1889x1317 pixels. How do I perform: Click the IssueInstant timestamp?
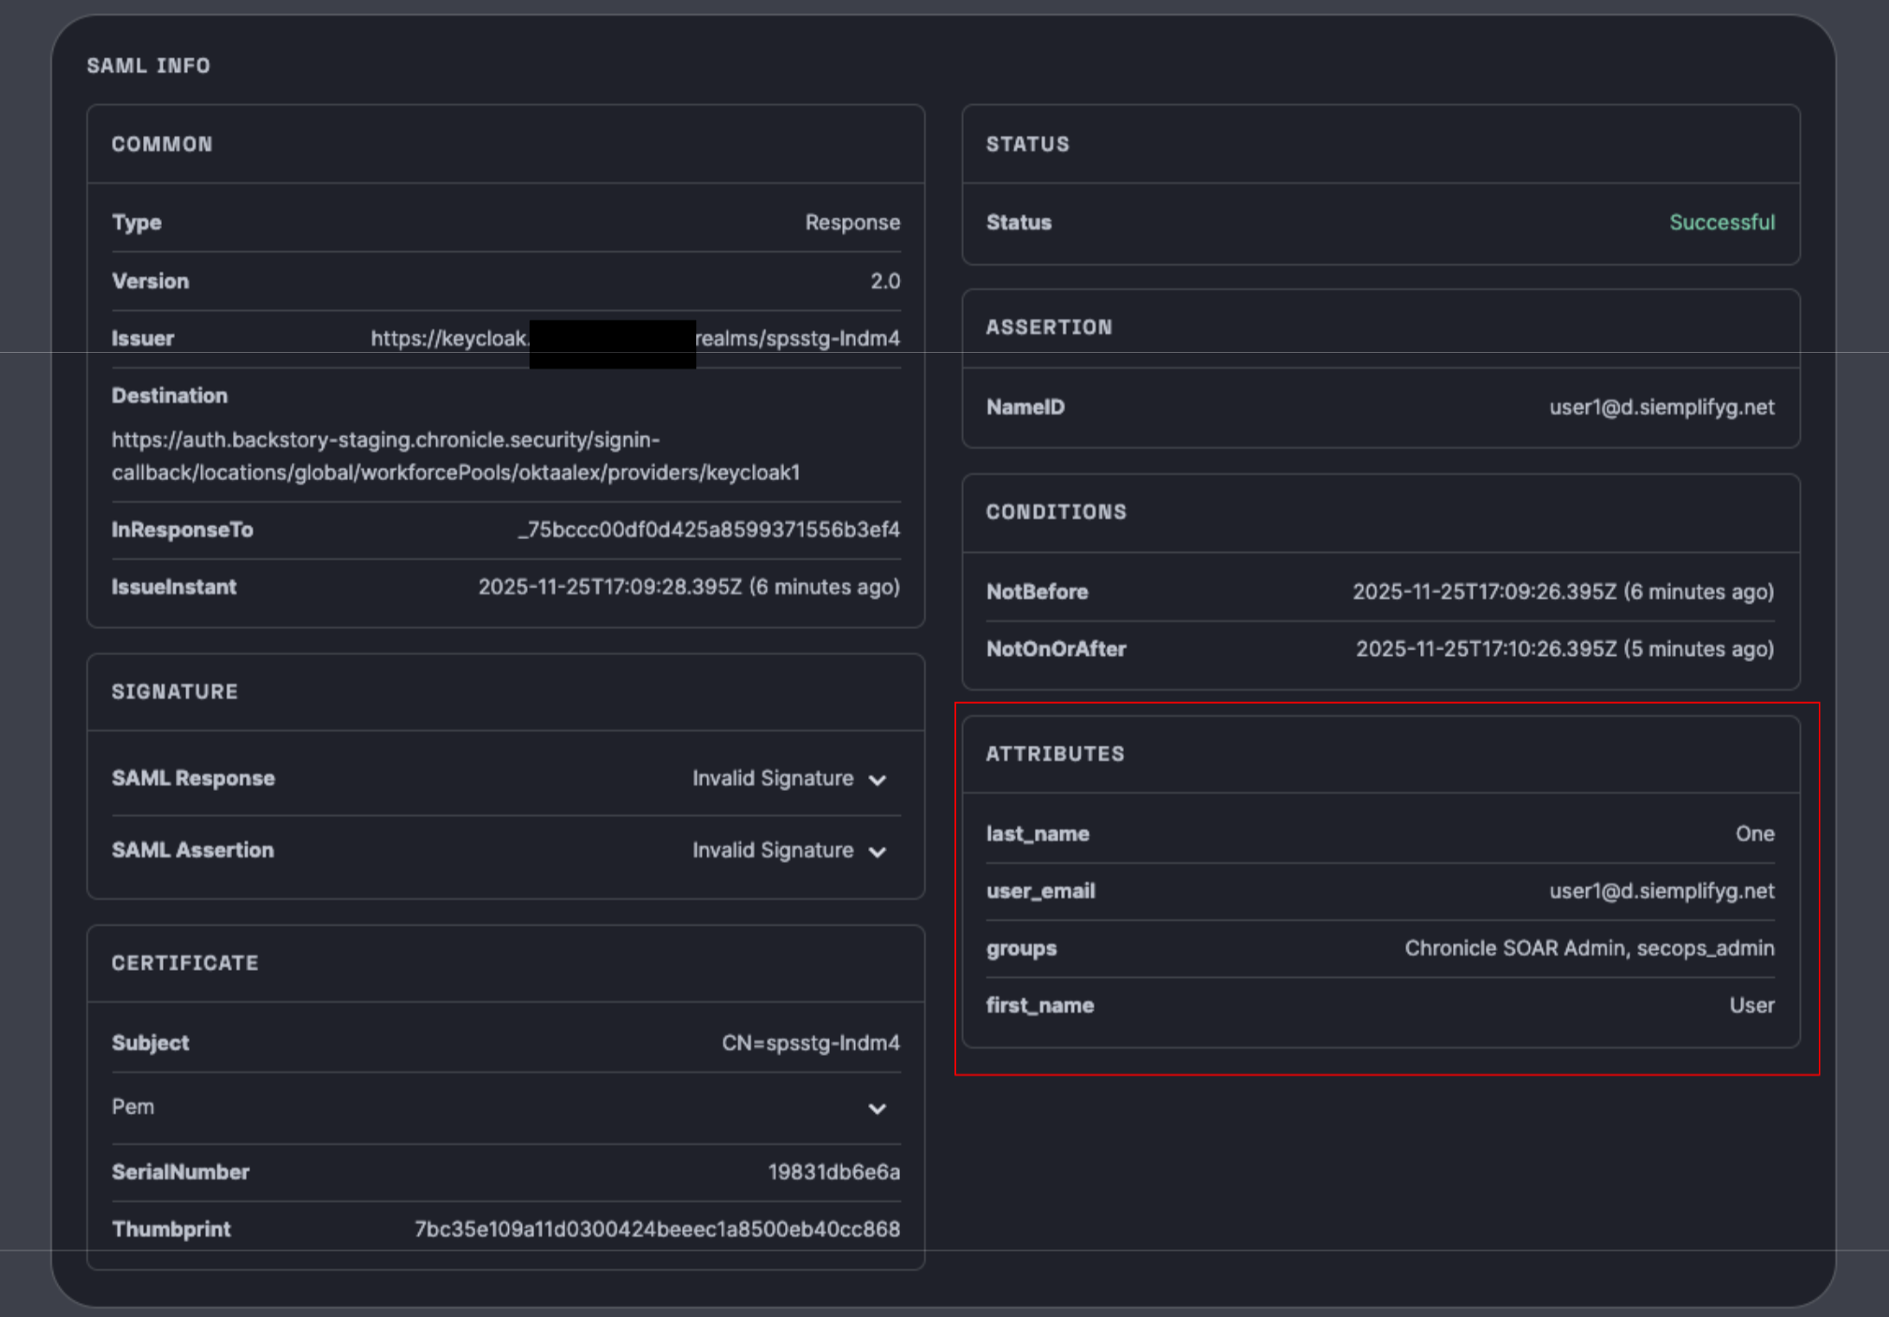(x=690, y=587)
